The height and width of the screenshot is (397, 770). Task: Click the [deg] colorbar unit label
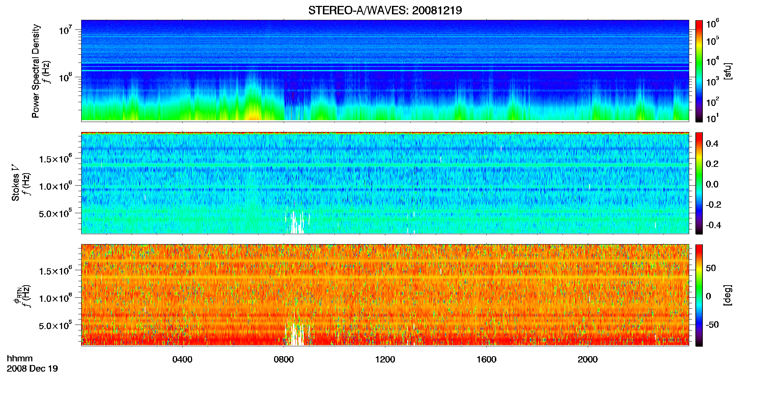(x=728, y=295)
